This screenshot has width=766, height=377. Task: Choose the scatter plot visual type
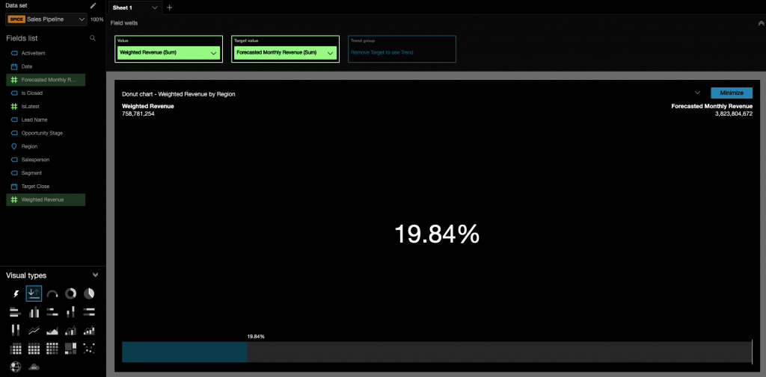(x=89, y=348)
